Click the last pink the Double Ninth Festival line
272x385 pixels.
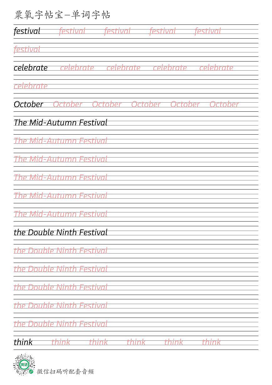[x=60, y=324]
